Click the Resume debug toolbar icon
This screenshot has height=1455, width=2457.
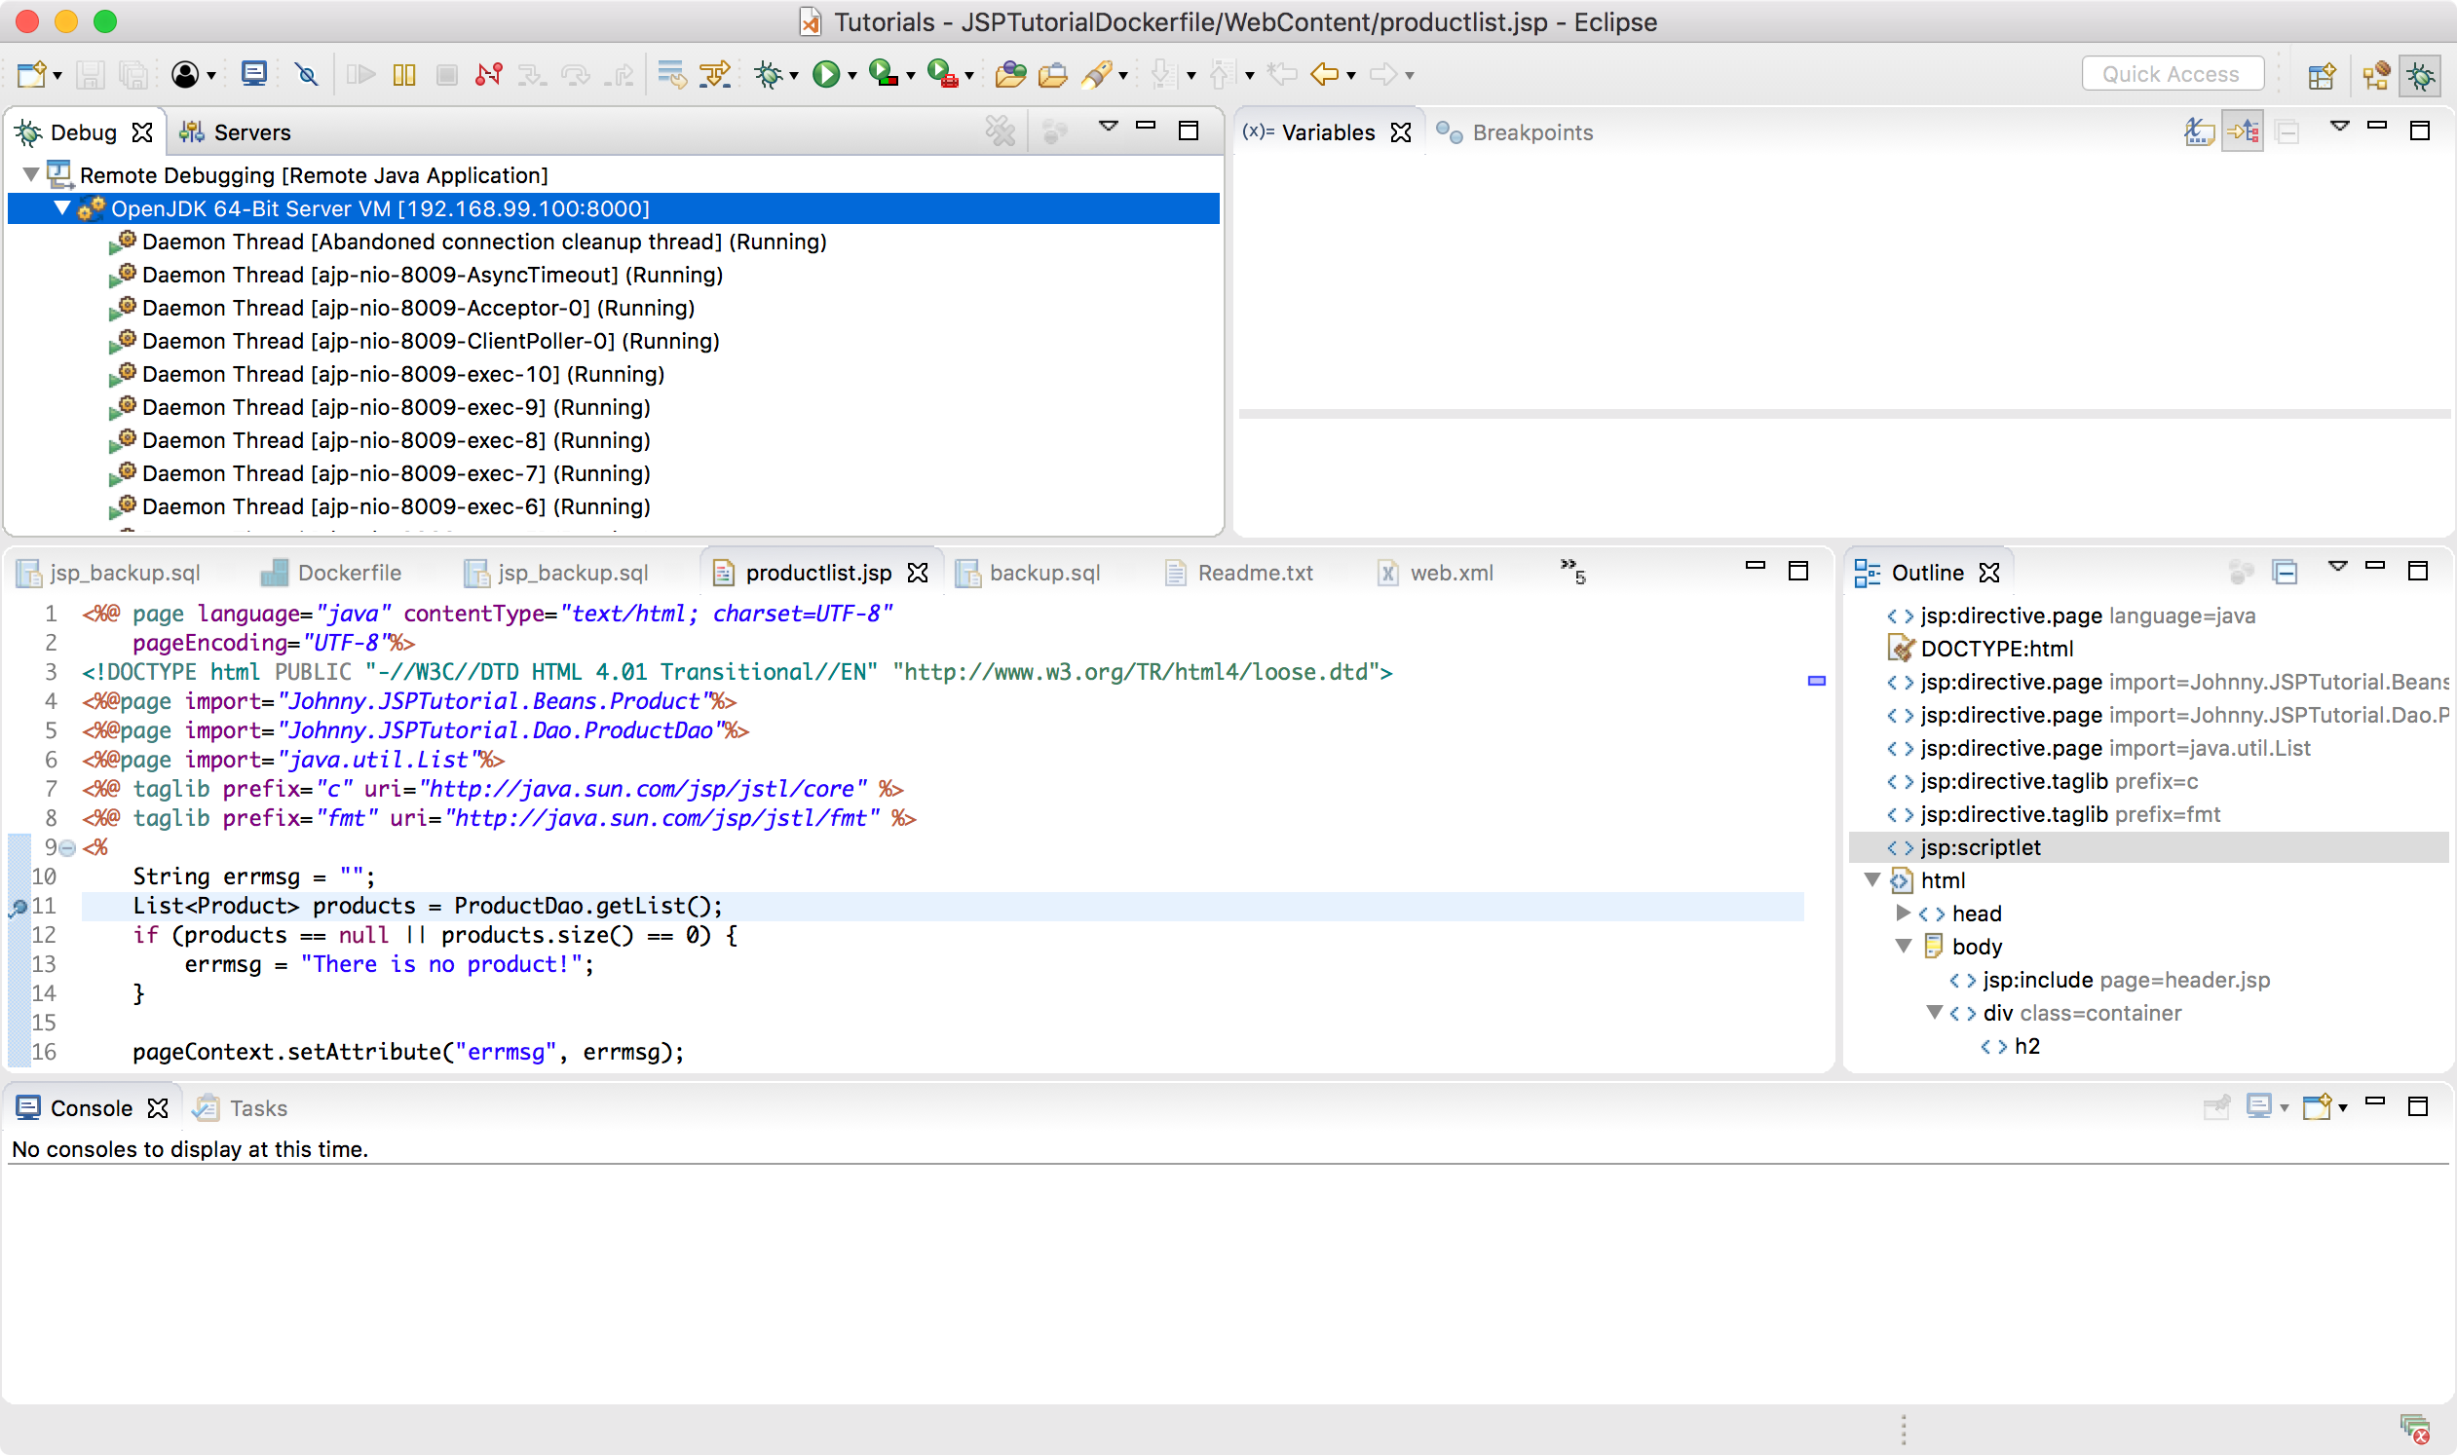(360, 75)
